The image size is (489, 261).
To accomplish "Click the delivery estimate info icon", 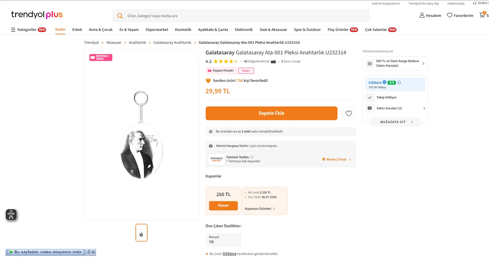I will pos(252,157).
